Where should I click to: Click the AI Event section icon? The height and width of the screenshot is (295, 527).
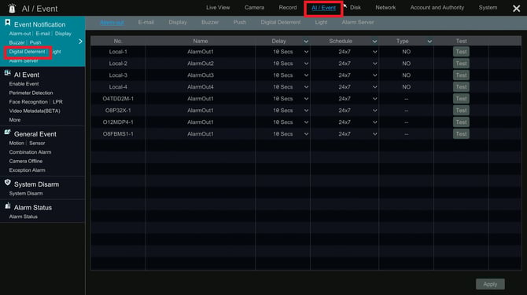pyautogui.click(x=7, y=73)
